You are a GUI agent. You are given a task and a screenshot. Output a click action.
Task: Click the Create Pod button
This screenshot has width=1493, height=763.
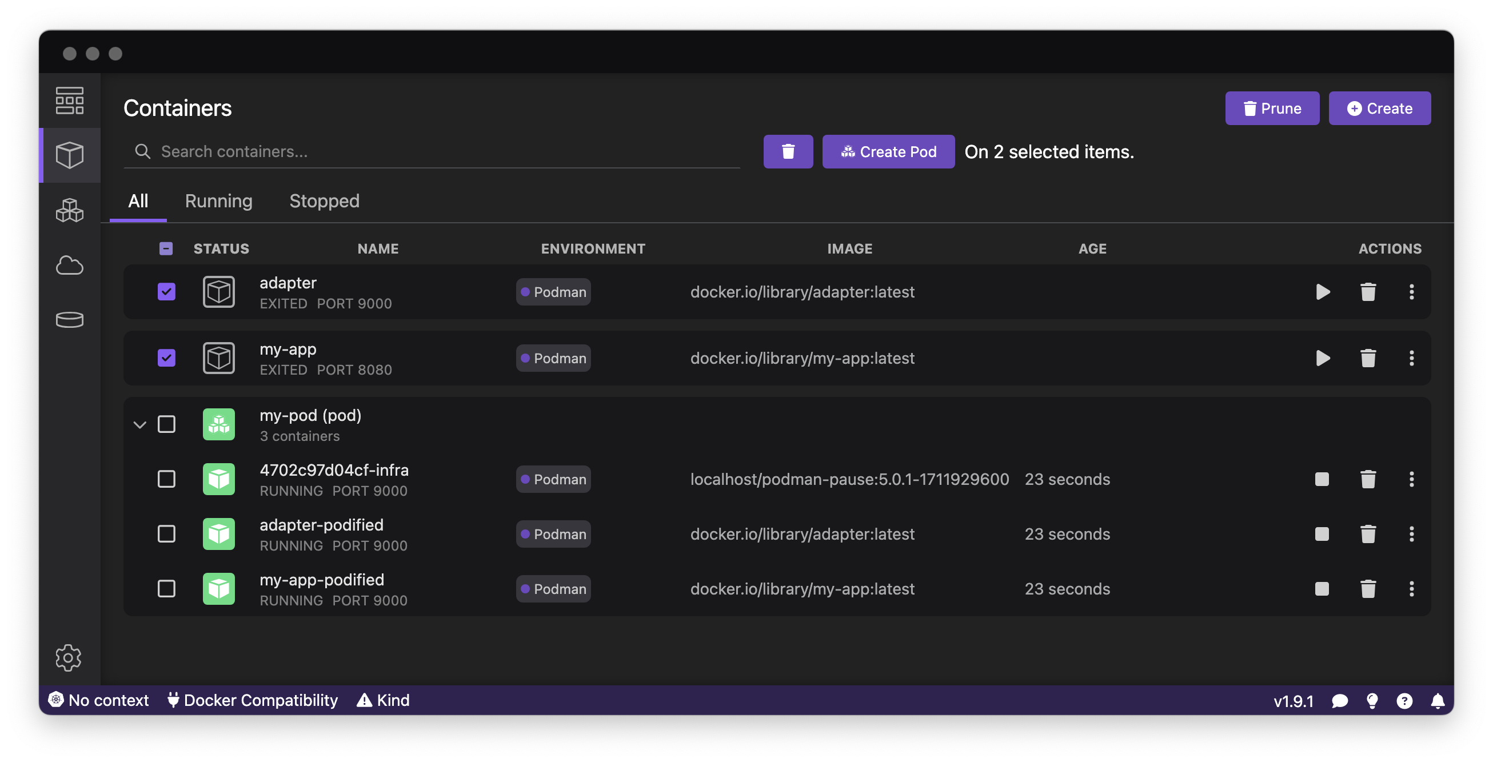pyautogui.click(x=888, y=152)
